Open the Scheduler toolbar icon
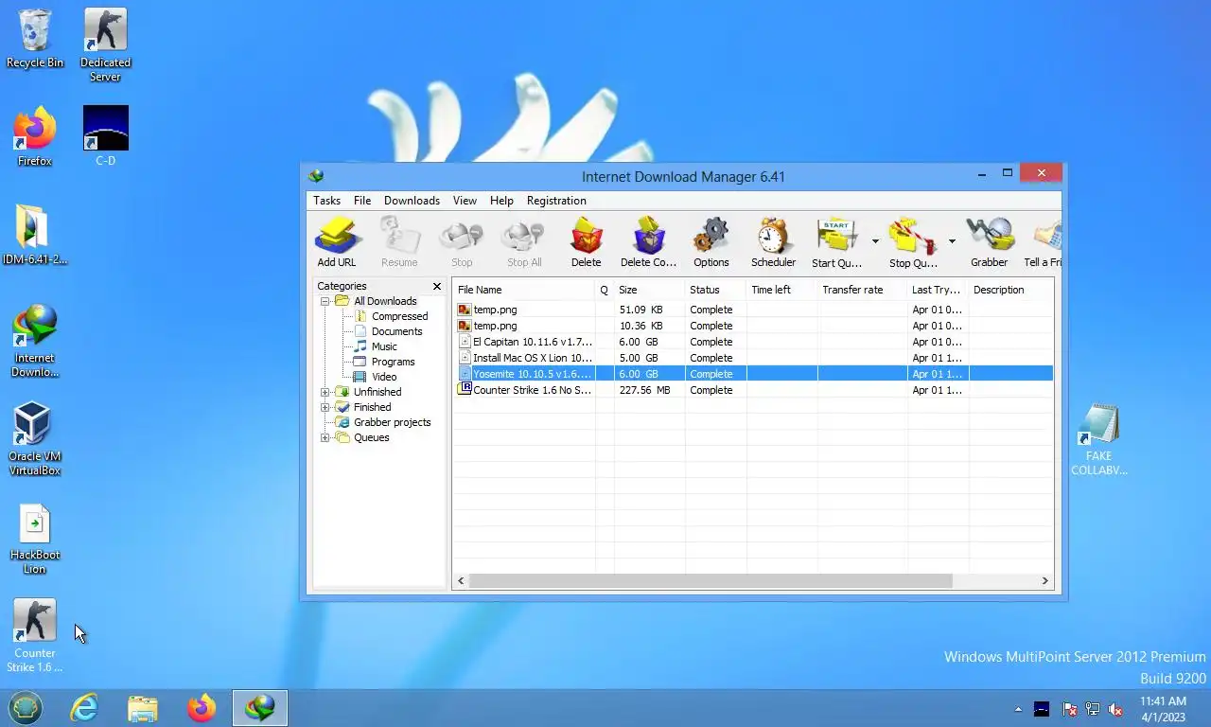Viewport: 1211px width, 727px height. point(773,242)
